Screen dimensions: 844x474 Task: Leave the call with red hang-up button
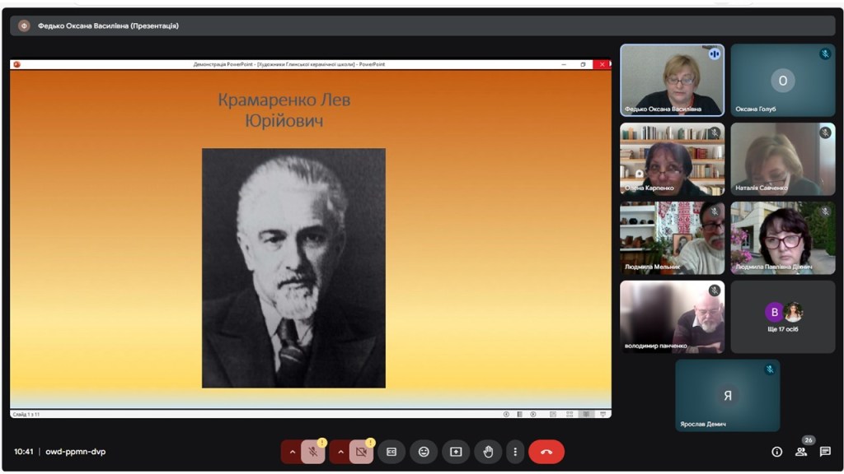click(x=546, y=452)
